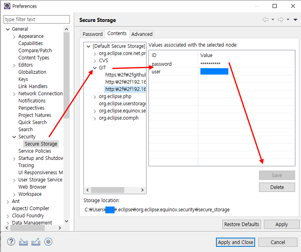Click the preferences tree horizontal scroll right arrow

tap(60, 228)
